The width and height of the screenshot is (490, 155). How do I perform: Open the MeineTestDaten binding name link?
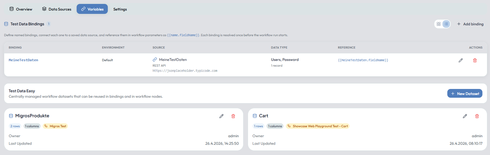(x=23, y=60)
